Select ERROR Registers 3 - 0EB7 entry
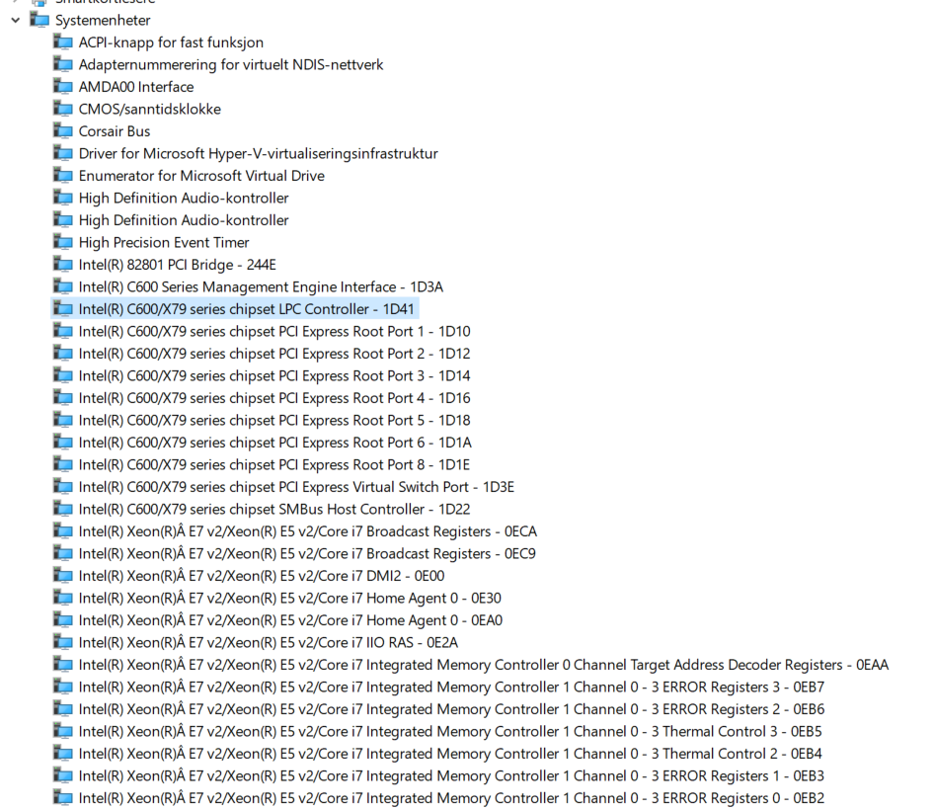The width and height of the screenshot is (934, 810). click(451, 687)
